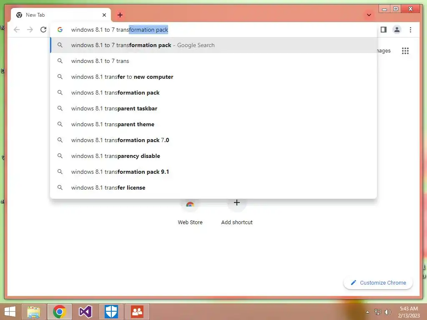The width and height of the screenshot is (427, 320).
Task: Show hidden system tray icons
Action: tap(368, 312)
